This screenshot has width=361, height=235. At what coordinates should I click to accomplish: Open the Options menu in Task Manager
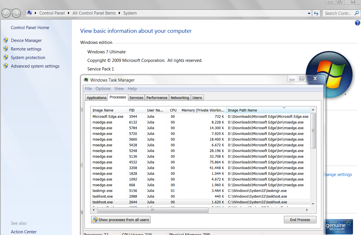click(103, 88)
